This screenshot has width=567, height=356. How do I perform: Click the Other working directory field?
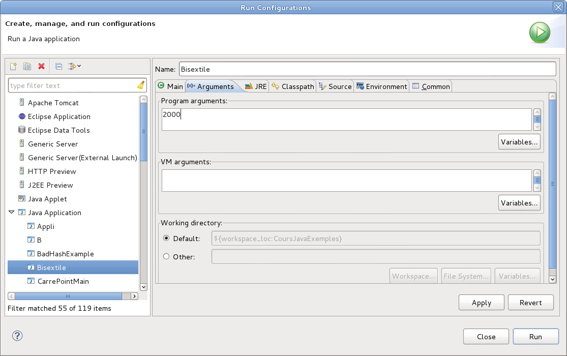point(376,256)
